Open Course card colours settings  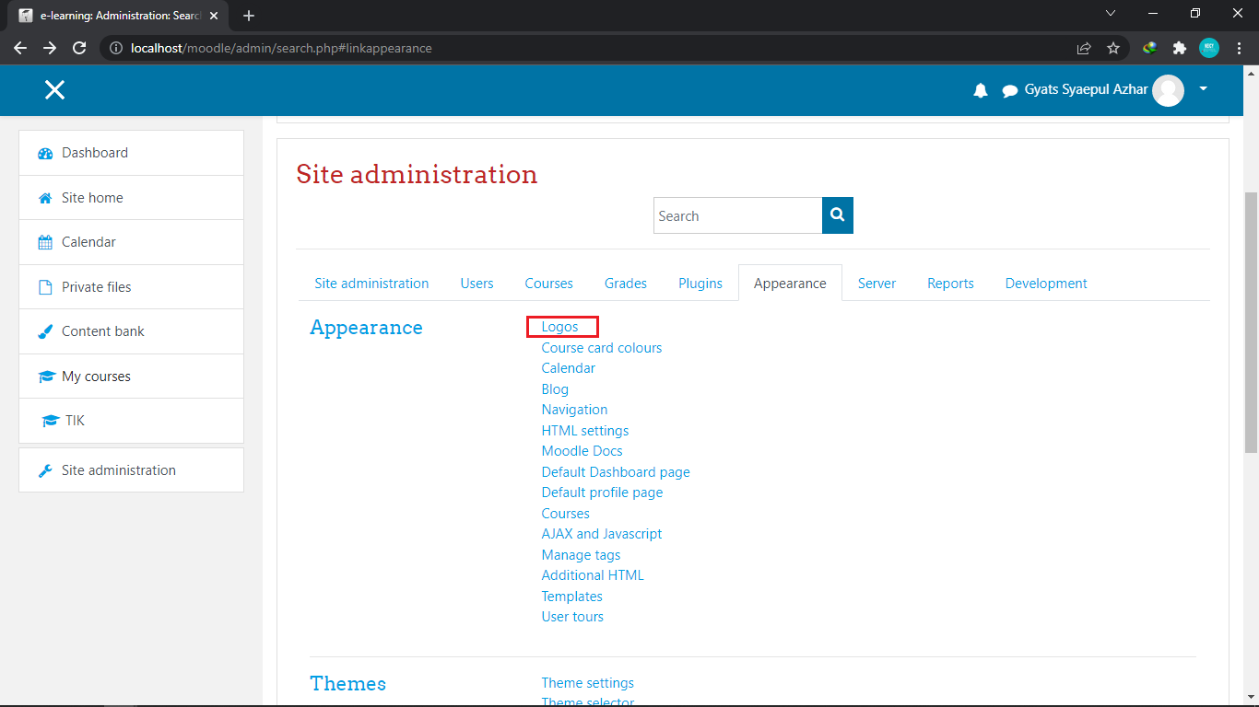(602, 348)
